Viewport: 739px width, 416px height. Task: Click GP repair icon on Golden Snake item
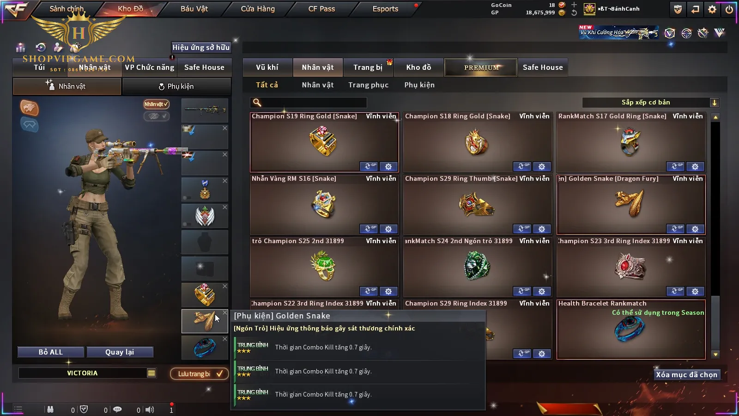675,229
